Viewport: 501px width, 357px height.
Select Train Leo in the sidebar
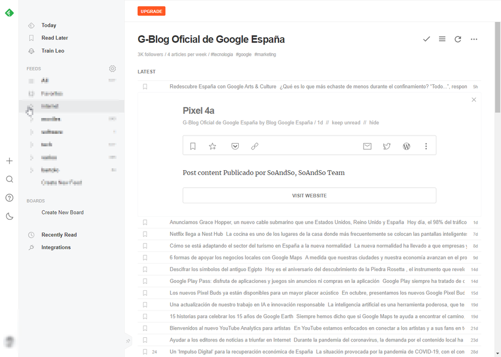(53, 51)
